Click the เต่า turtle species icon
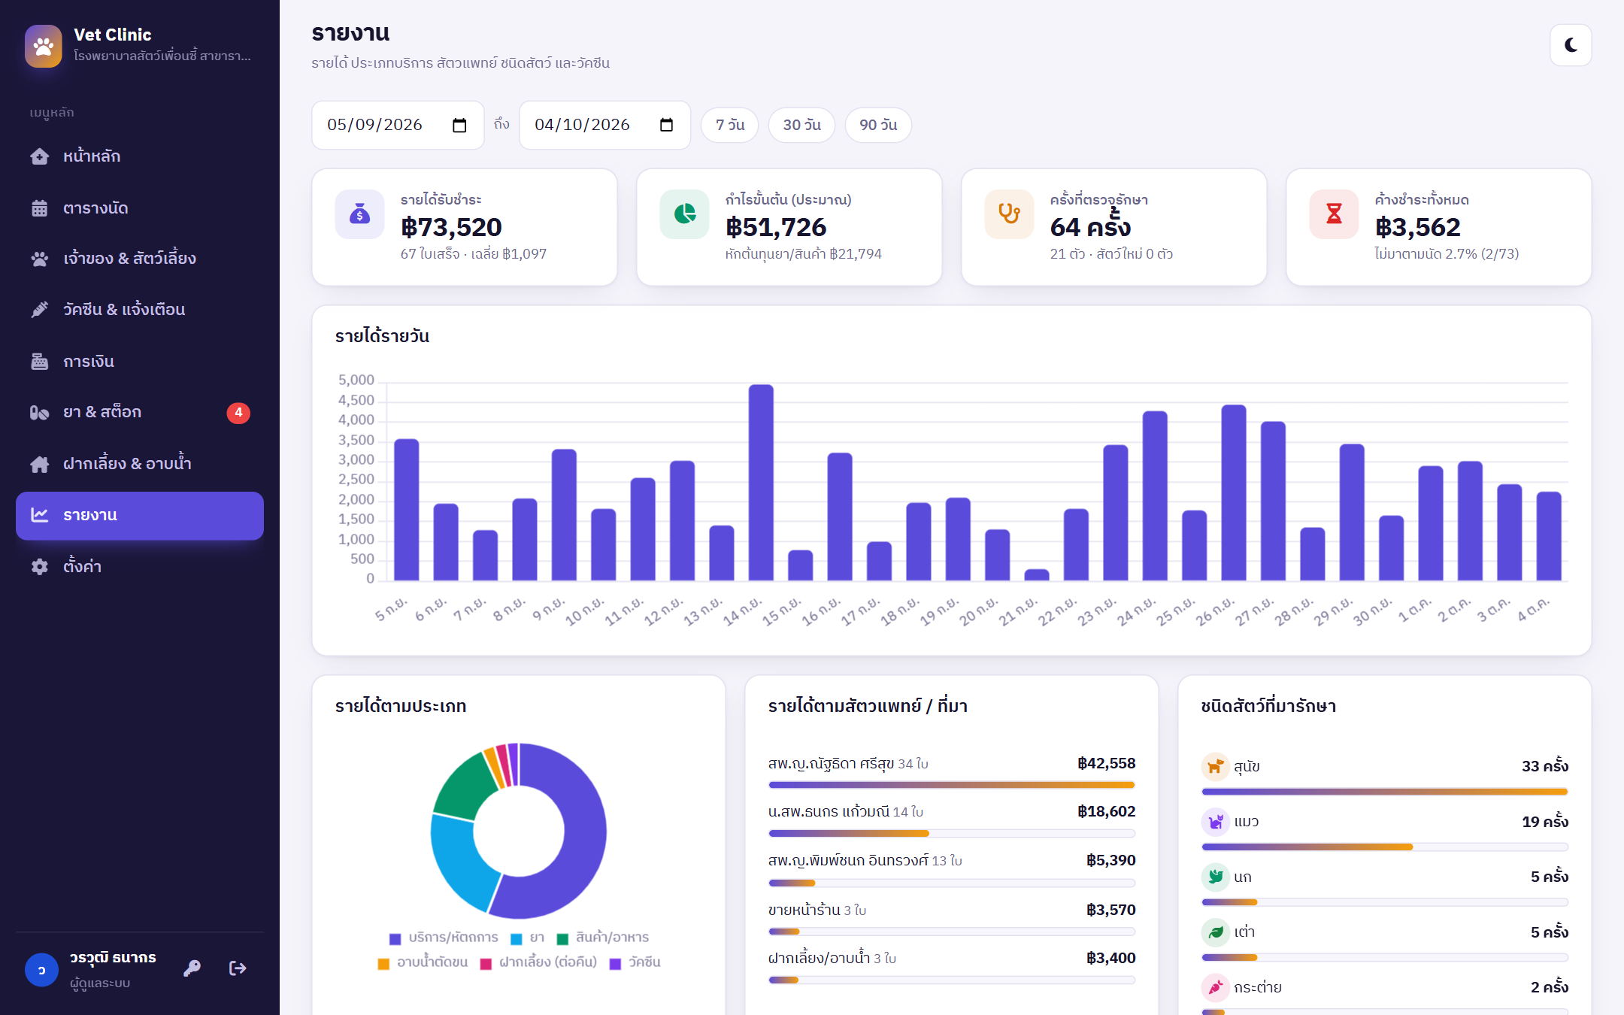The image size is (1624, 1015). 1215,932
